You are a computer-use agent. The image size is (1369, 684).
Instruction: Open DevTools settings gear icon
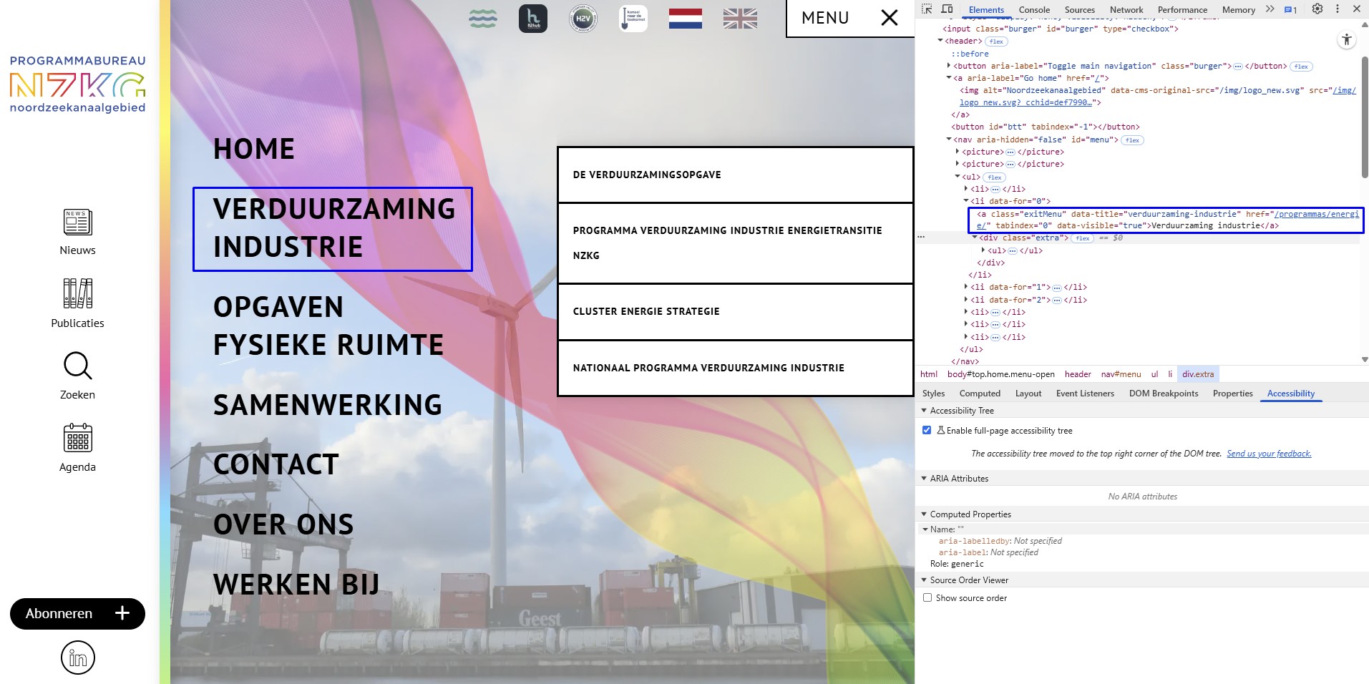(1317, 9)
